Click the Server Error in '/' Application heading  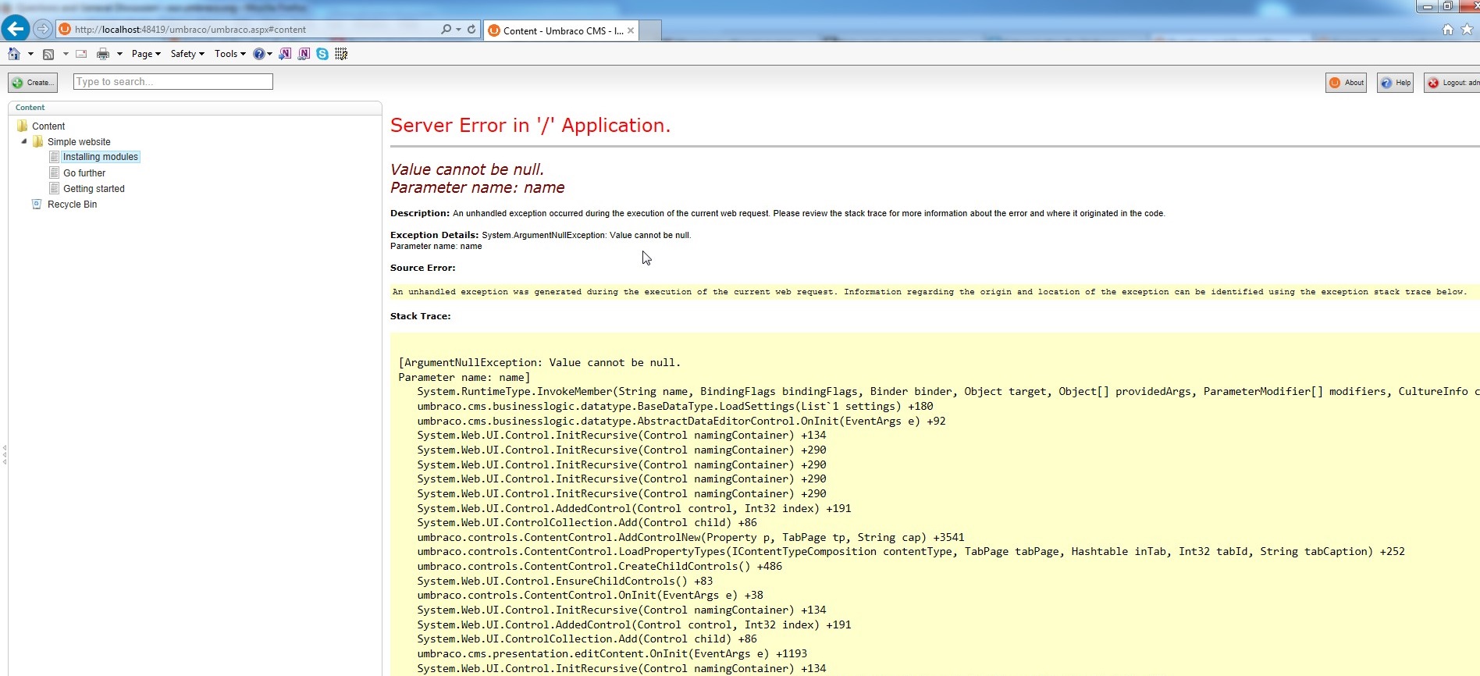pyautogui.click(x=530, y=126)
